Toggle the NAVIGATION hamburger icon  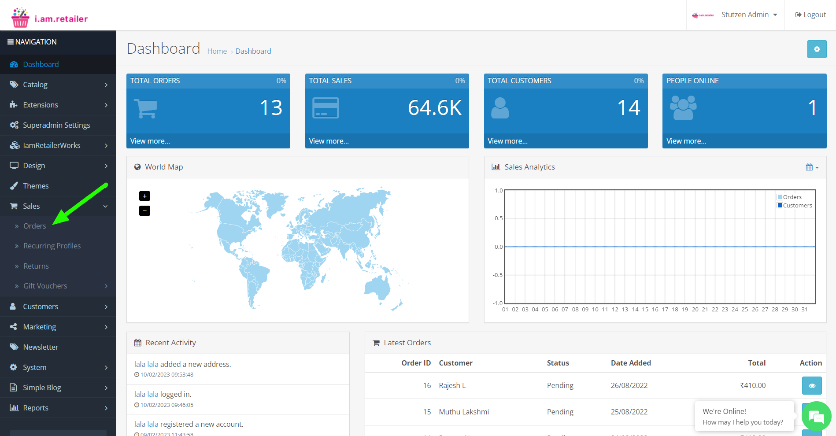[11, 42]
